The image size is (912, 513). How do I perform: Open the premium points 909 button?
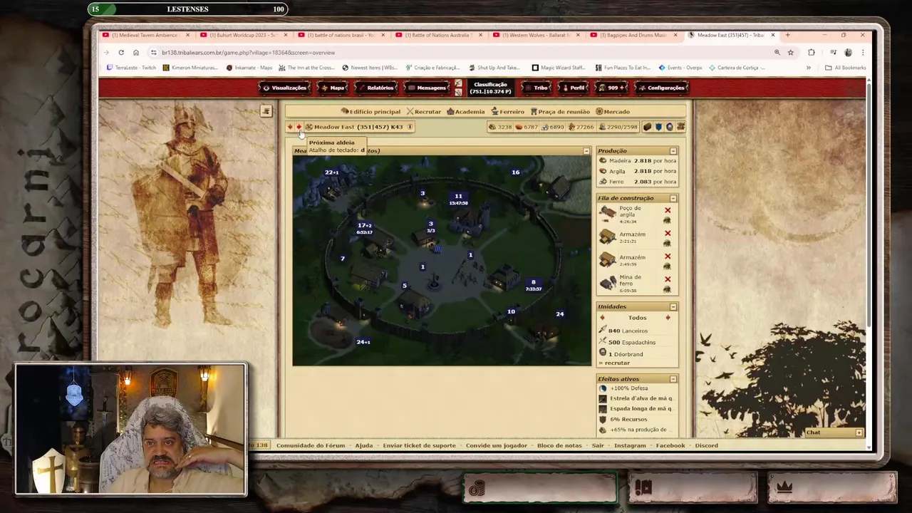pos(612,88)
